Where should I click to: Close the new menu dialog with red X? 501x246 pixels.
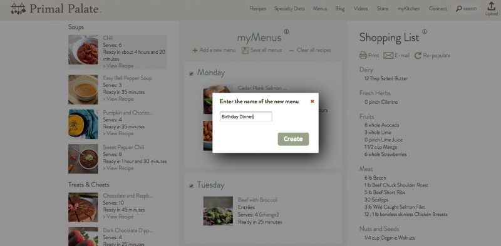coord(312,101)
